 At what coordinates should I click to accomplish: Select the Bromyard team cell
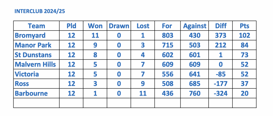(x=30, y=35)
